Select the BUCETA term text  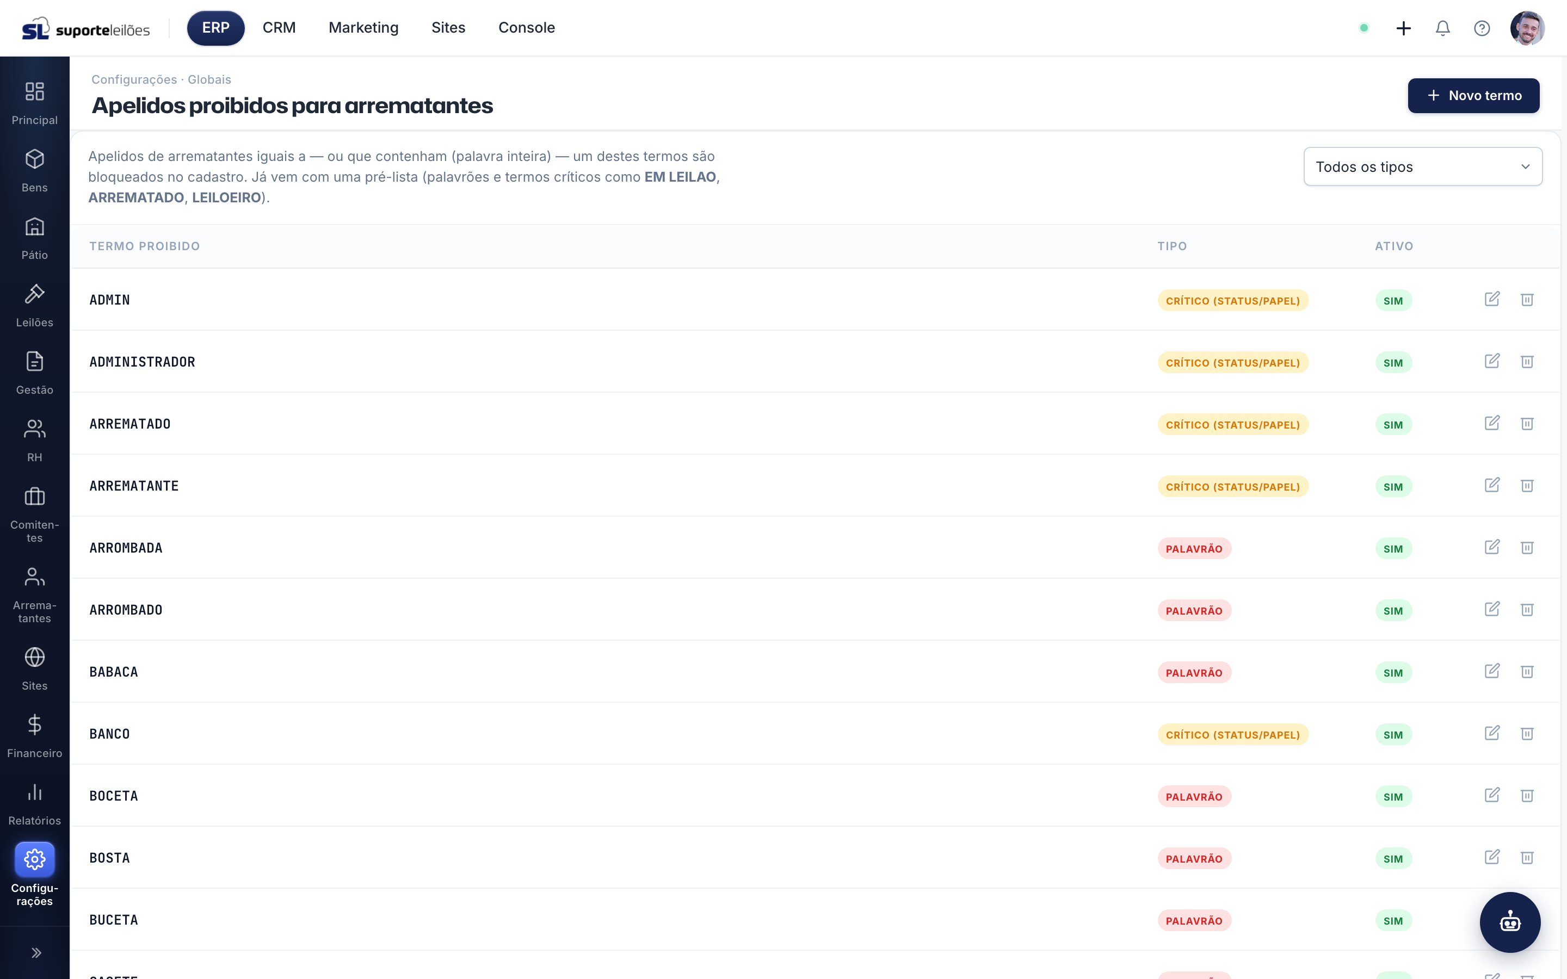click(x=113, y=920)
